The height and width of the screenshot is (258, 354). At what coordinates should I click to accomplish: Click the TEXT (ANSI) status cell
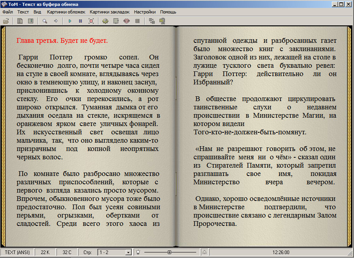17,252
